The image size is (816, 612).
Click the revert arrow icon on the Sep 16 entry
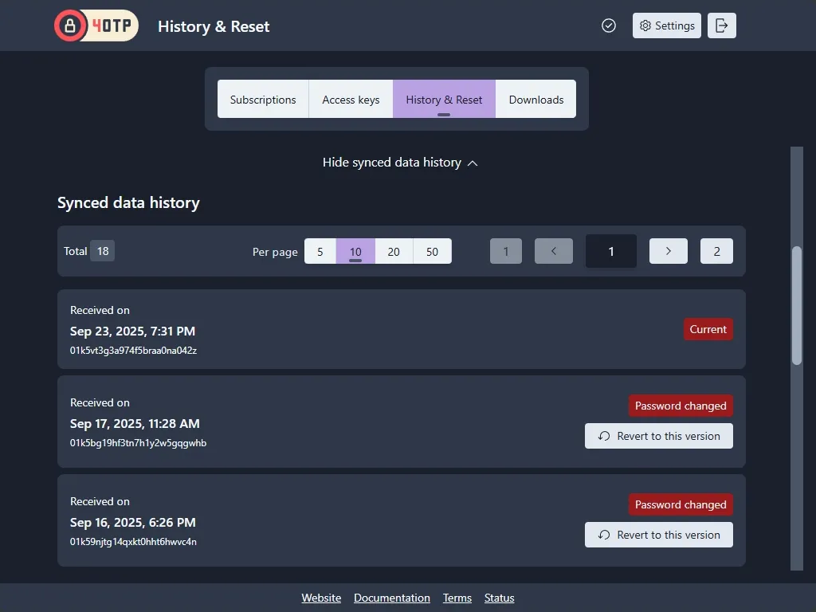604,535
